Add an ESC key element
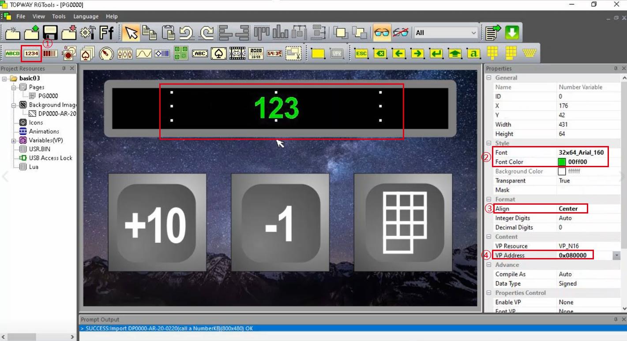 click(361, 53)
